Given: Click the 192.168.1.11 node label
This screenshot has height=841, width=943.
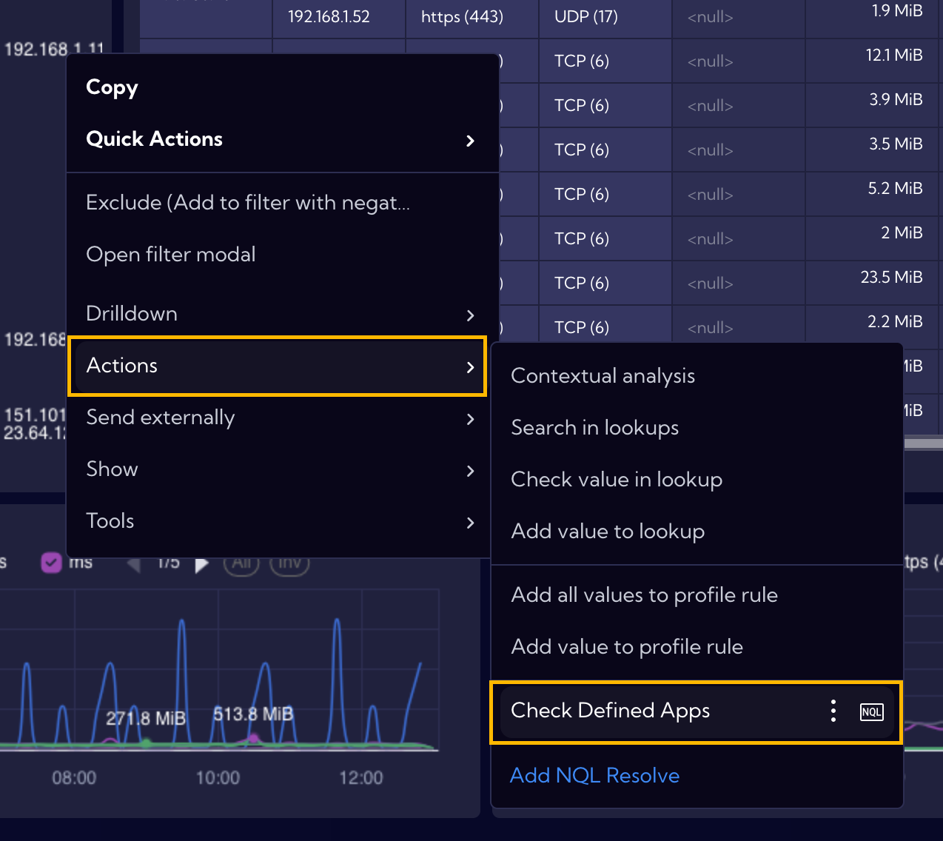Looking at the screenshot, I should point(54,50).
